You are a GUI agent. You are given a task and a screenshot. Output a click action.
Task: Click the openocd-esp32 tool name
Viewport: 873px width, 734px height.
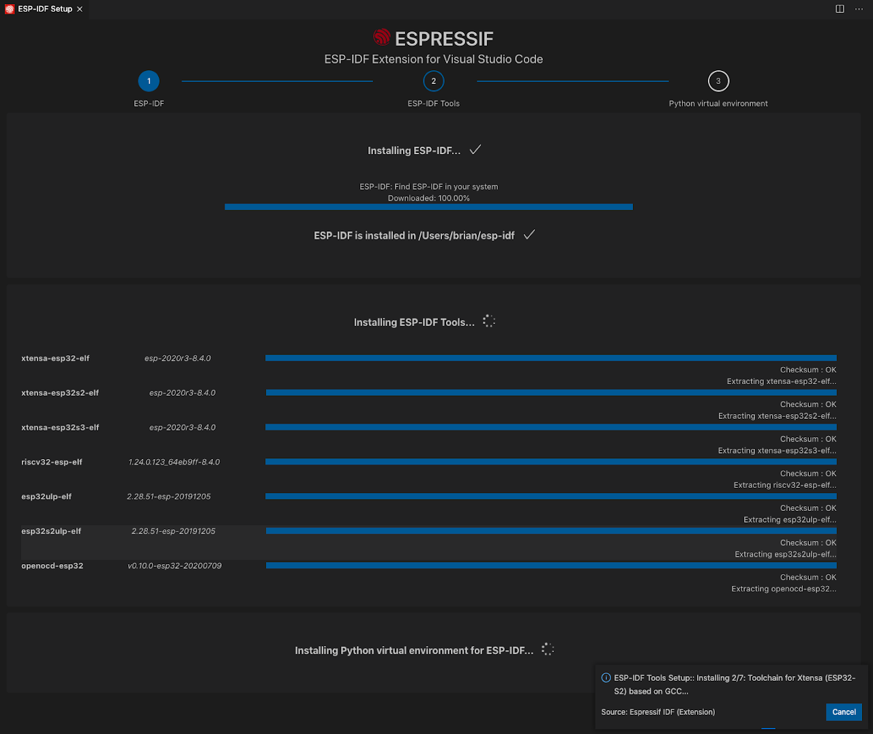[x=52, y=566]
